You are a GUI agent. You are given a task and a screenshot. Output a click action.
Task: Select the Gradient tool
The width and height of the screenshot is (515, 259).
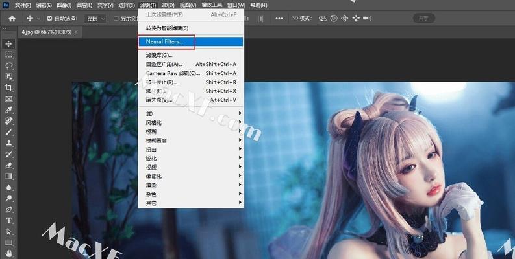pos(9,176)
